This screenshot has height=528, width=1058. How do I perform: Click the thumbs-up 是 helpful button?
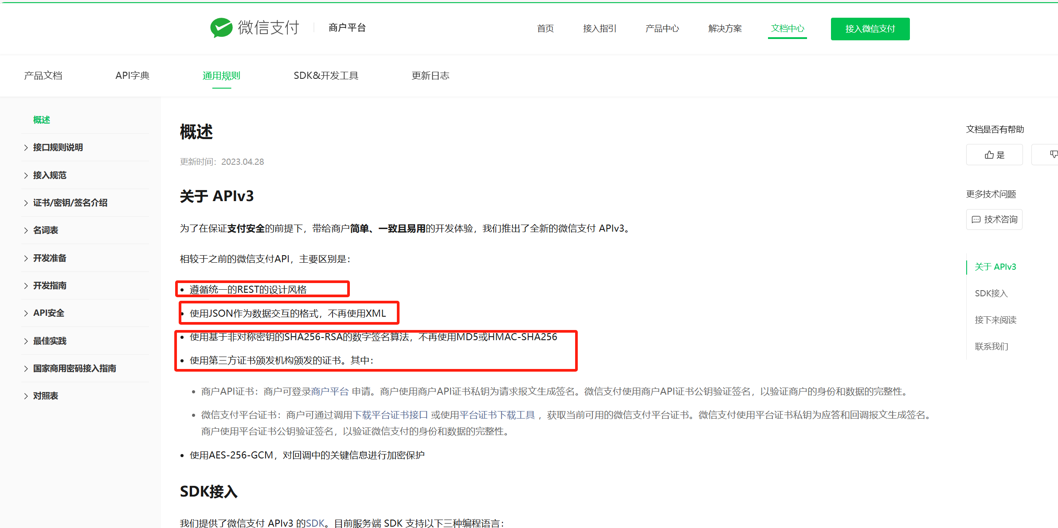994,155
